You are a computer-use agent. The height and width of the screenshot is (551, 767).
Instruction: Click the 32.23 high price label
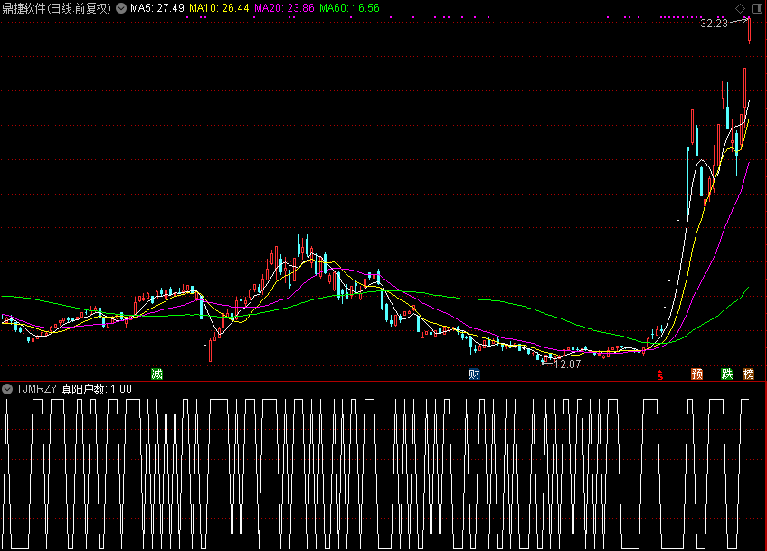[x=715, y=23]
